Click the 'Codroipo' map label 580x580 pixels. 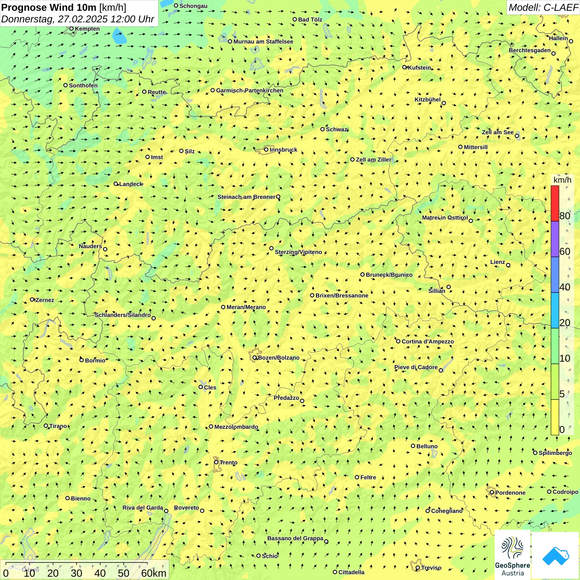pyautogui.click(x=565, y=492)
